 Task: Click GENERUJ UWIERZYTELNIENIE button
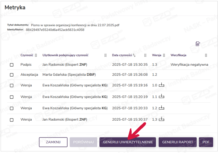128,142
